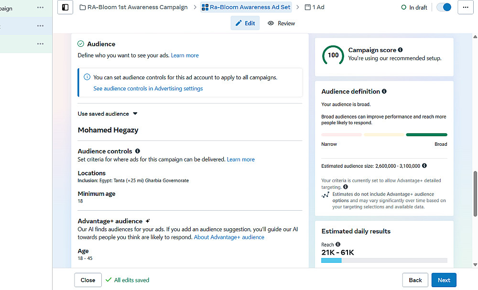Switch to the Review tab
Image resolution: width=478 pixels, height=290 pixels.
(x=282, y=23)
